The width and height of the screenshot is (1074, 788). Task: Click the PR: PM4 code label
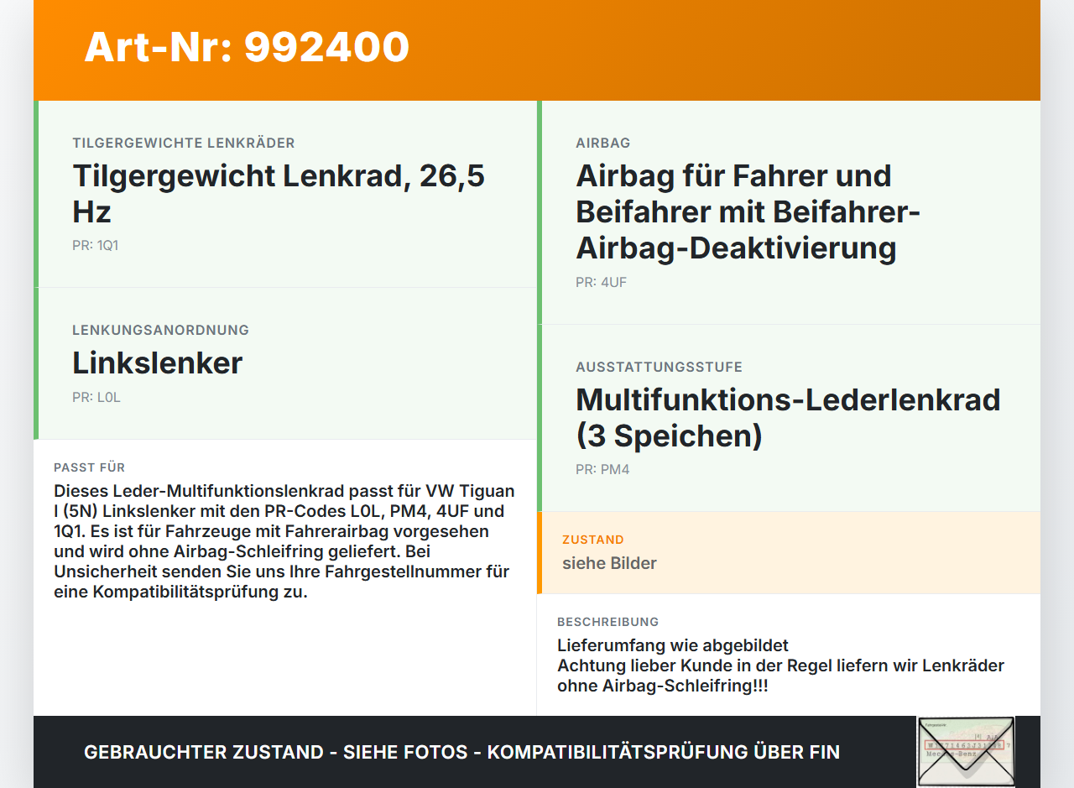(x=602, y=470)
